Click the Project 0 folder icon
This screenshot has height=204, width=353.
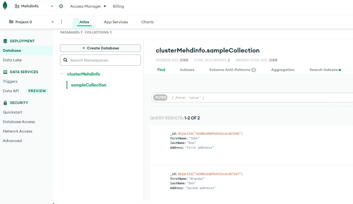point(11,22)
